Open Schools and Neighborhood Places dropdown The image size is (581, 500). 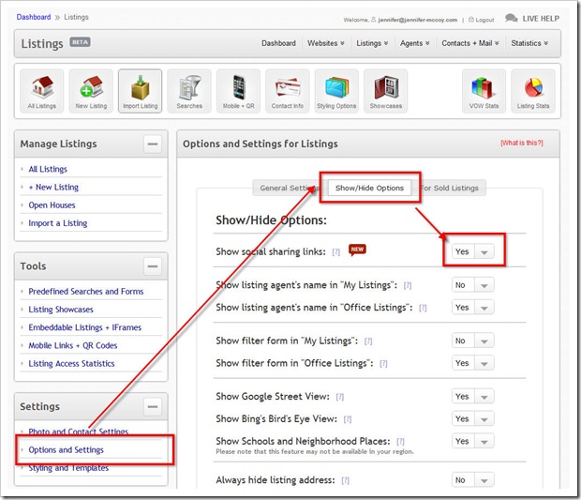473,441
